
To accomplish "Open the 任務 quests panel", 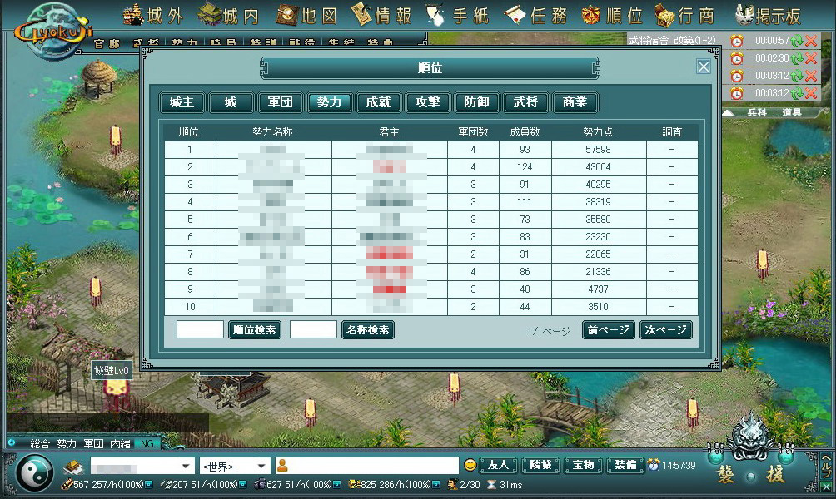I will (536, 16).
